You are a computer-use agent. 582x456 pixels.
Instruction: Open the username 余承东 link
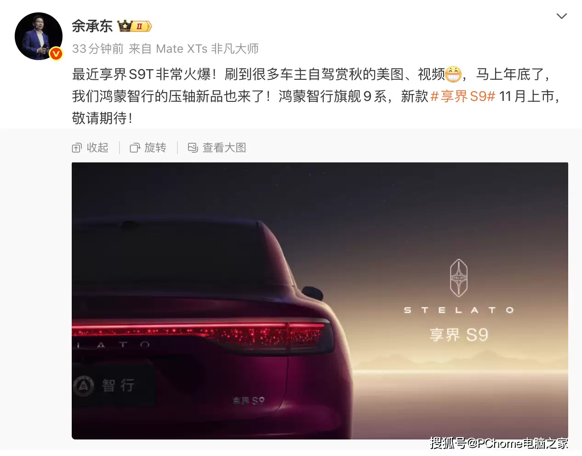click(x=92, y=26)
